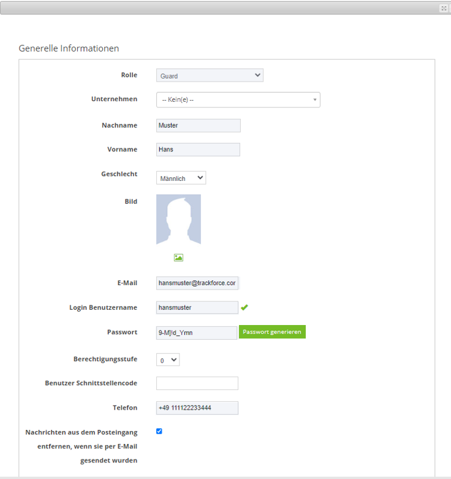Click the Bild label
The image size is (451, 479).
coord(131,201)
